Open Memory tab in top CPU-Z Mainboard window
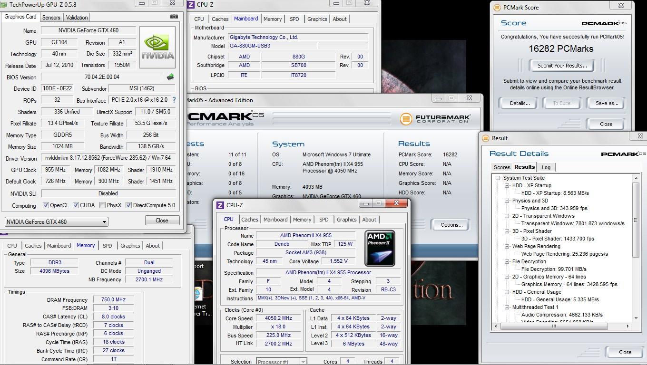Viewport: 647px width, 365px height. (x=273, y=19)
